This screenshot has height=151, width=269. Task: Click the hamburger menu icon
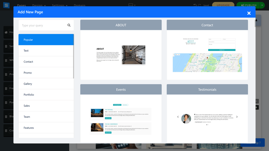click(6, 5)
